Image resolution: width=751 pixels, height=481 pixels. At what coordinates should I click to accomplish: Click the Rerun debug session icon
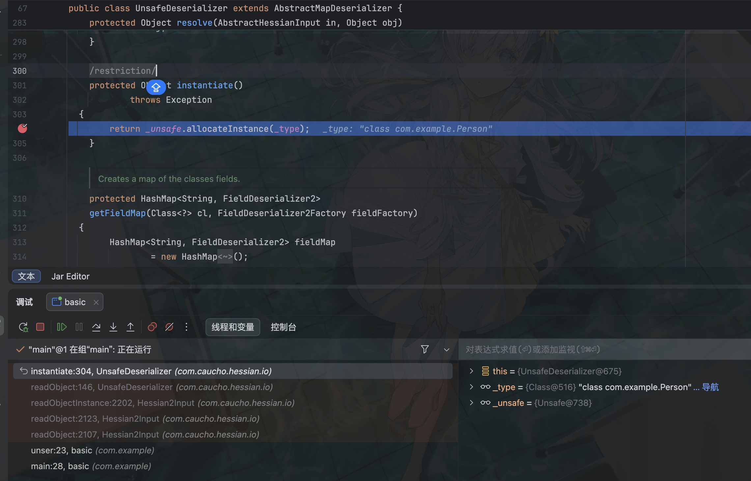[23, 327]
